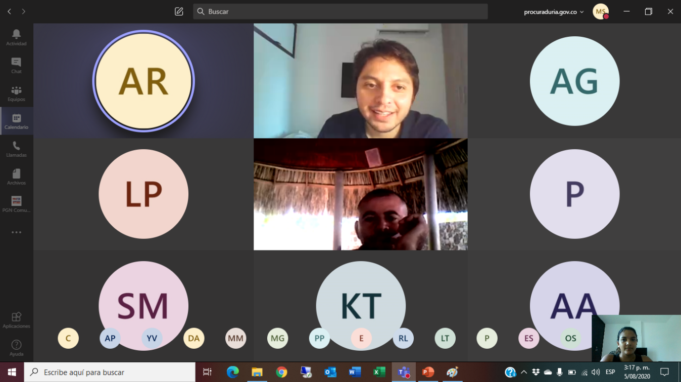Expand the procuraduria.gov.co organization dropdown
This screenshot has width=681, height=382.
554,12
